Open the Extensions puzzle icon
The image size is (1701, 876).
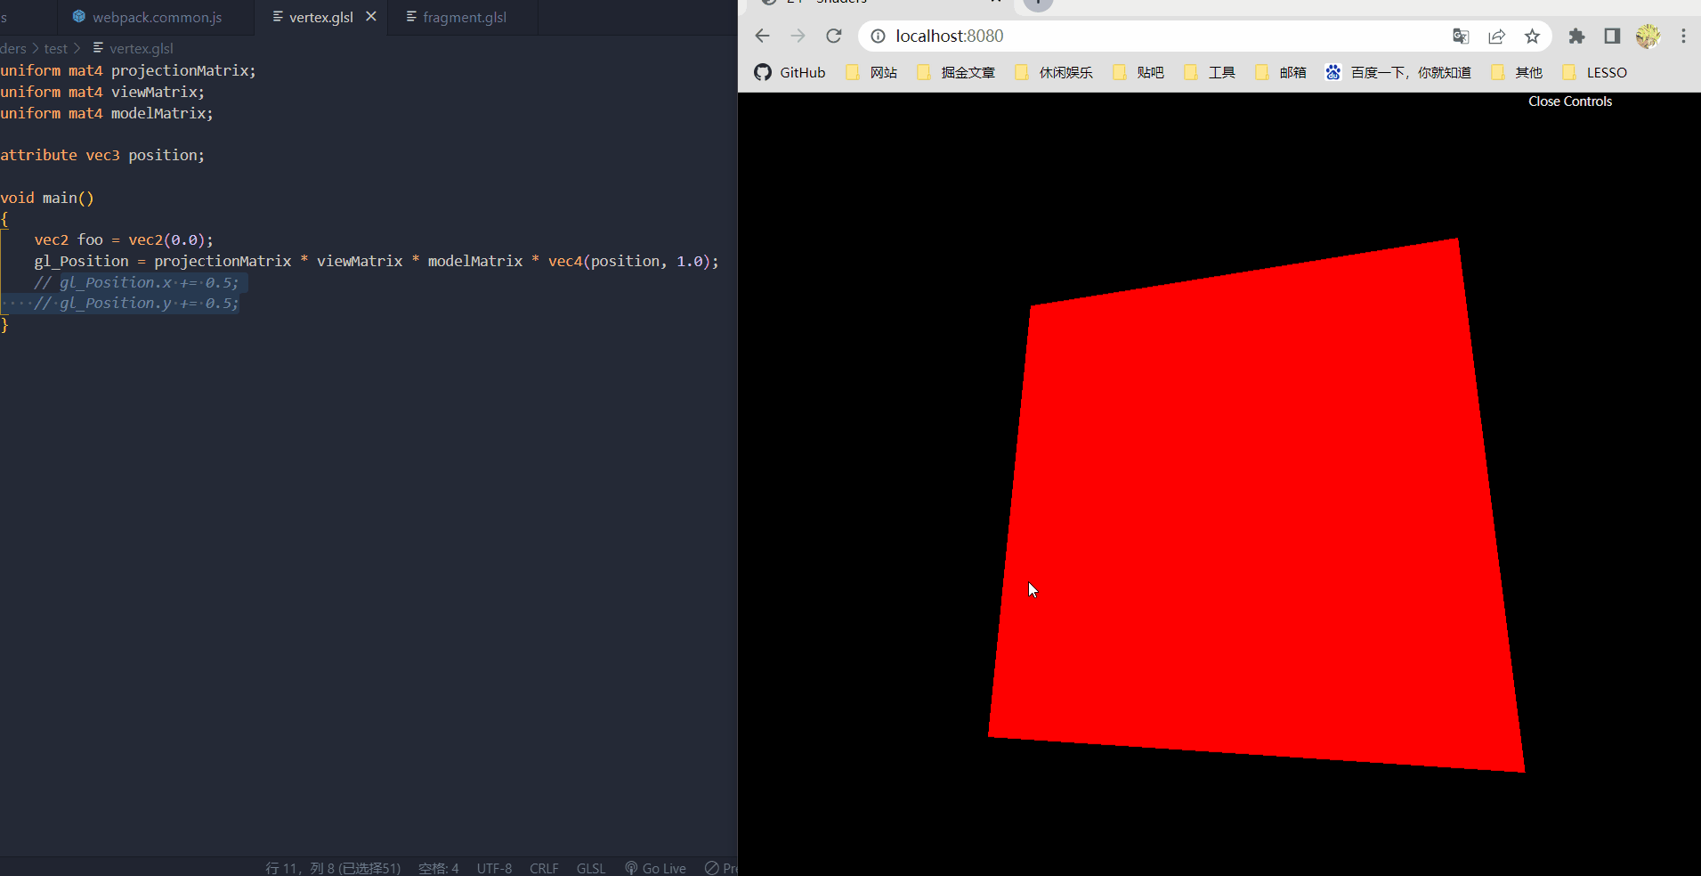point(1576,36)
